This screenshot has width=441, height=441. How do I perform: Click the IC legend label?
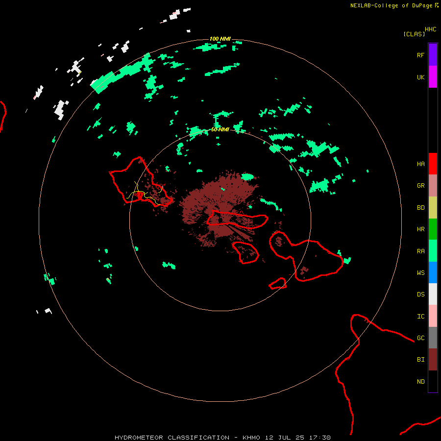(420, 316)
